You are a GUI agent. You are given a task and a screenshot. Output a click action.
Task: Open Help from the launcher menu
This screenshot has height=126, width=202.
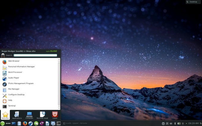click(29, 101)
